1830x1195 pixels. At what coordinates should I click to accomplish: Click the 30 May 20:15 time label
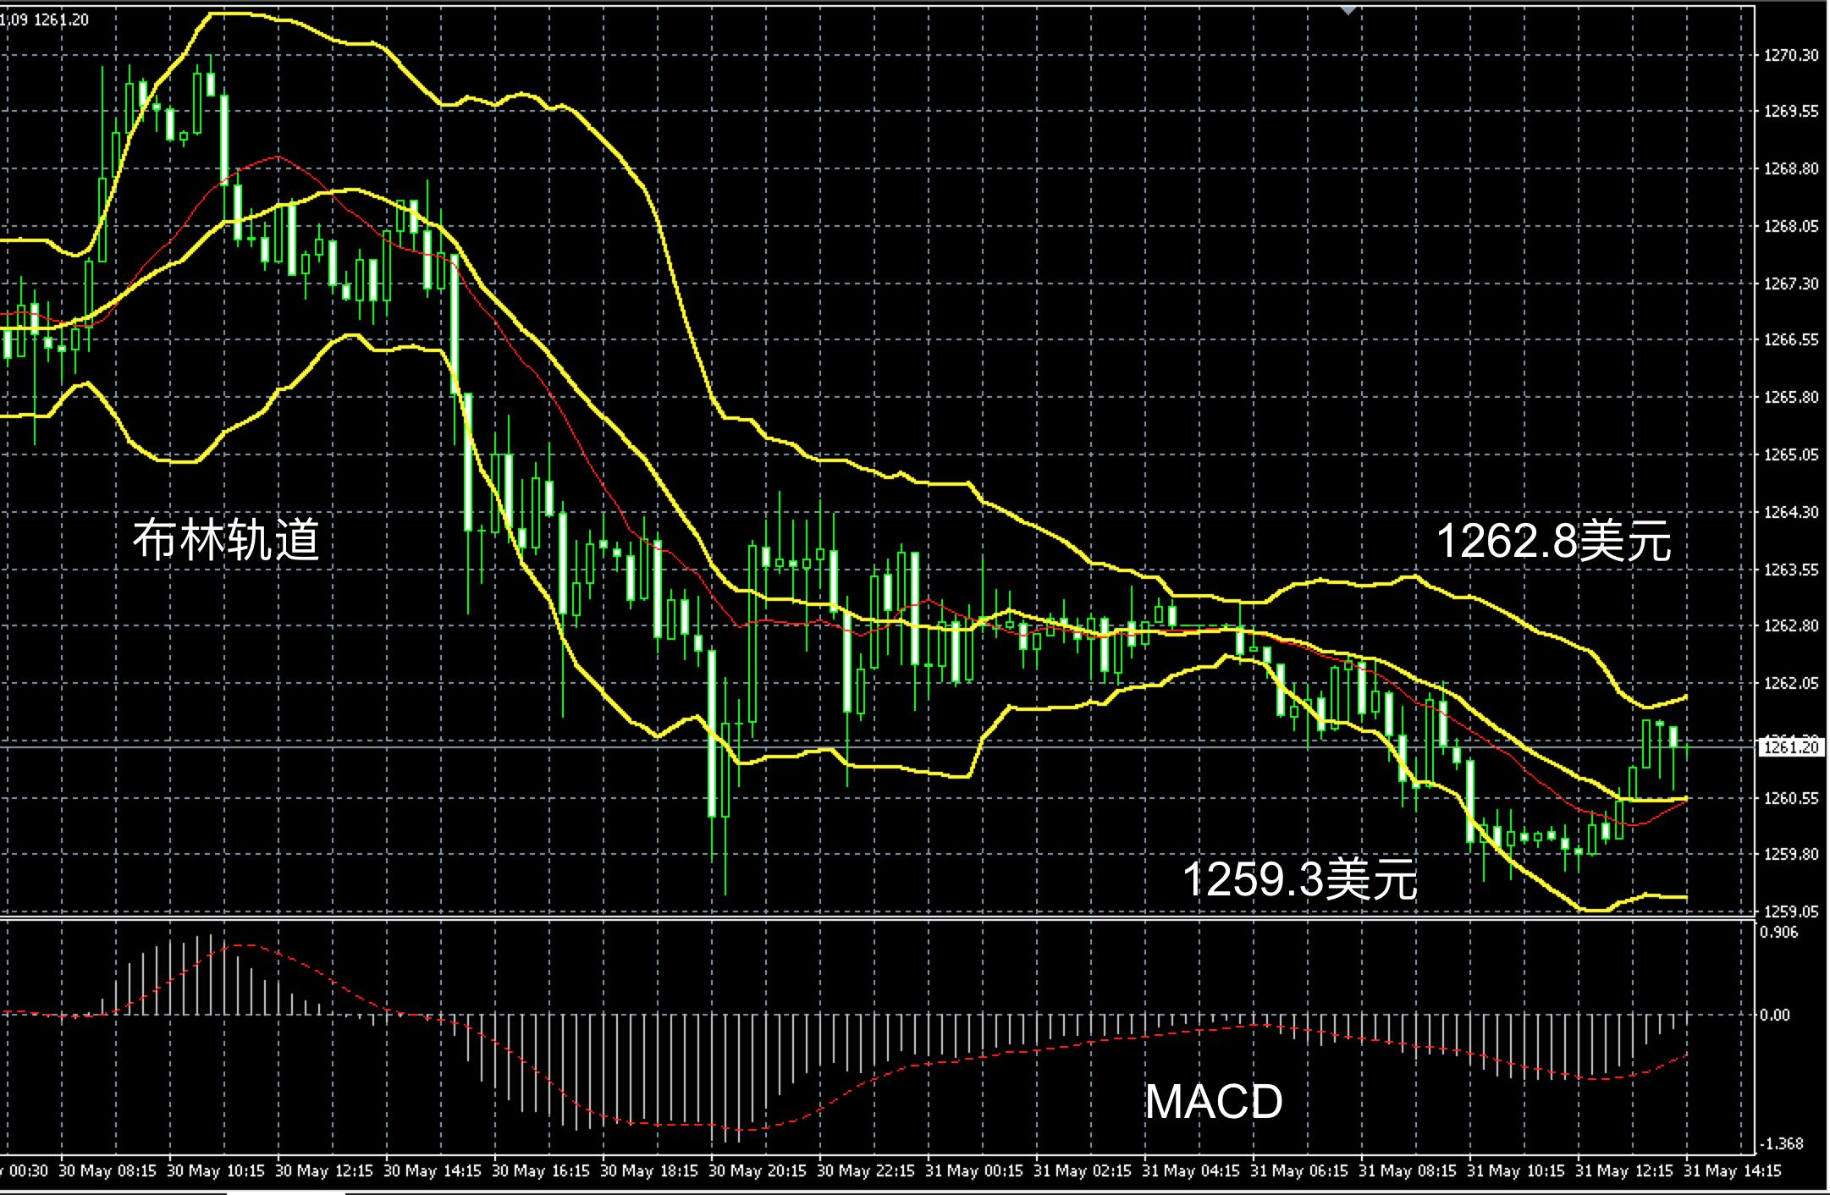pyautogui.click(x=758, y=1171)
